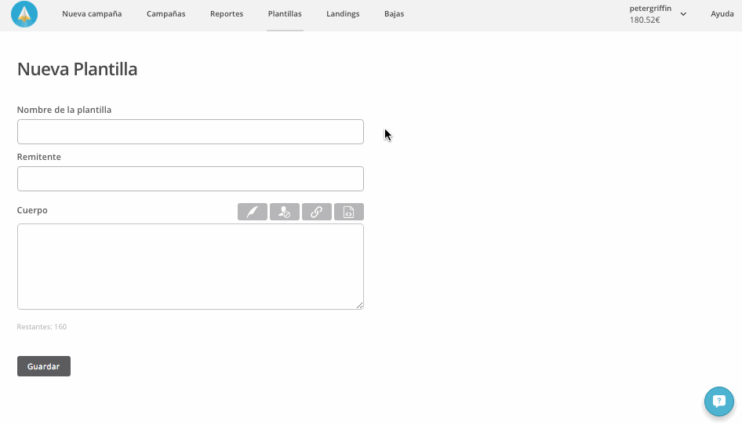Open the Nueva campaña menu item
This screenshot has height=425, width=742.
pos(92,14)
